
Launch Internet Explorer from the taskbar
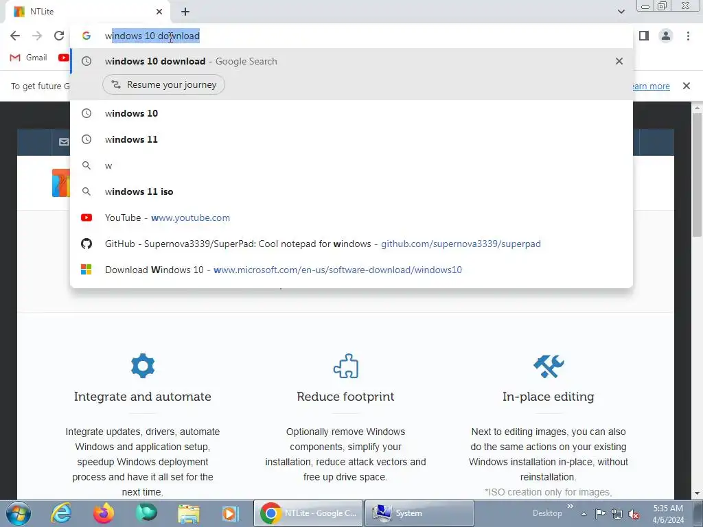(x=60, y=513)
